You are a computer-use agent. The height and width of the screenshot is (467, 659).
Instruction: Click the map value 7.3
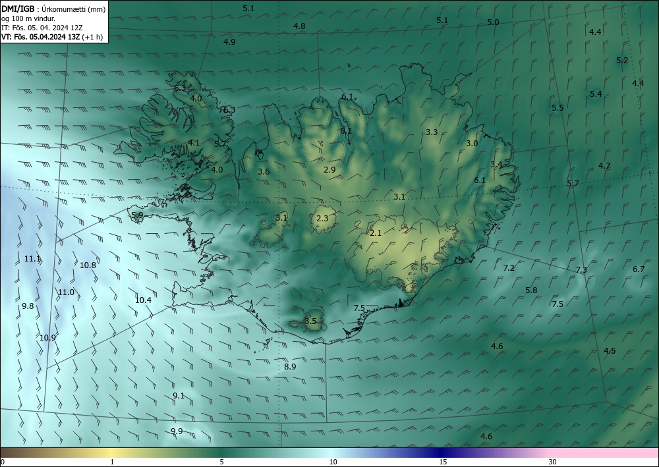pos(581,269)
